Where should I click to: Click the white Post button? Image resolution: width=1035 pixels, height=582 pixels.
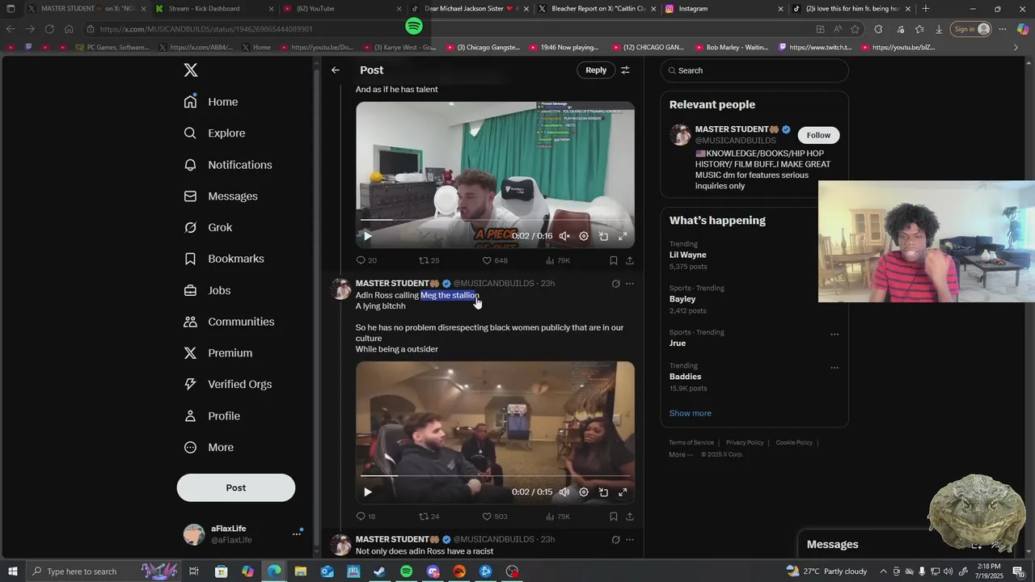click(x=236, y=487)
